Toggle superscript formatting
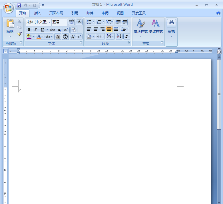223x204 pixels. 66,30
